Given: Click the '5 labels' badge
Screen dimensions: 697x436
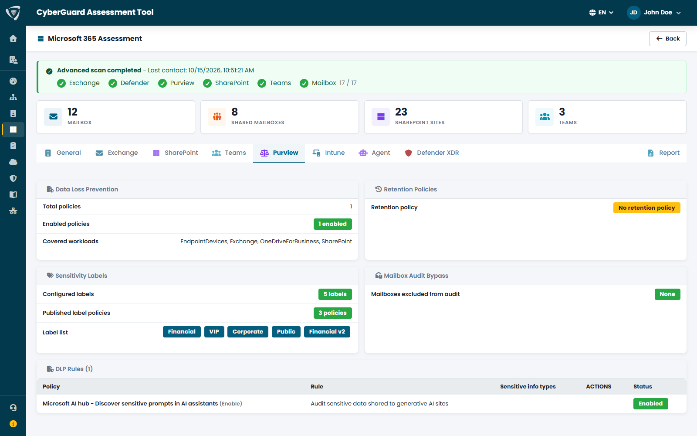Looking at the screenshot, I should click(335, 294).
